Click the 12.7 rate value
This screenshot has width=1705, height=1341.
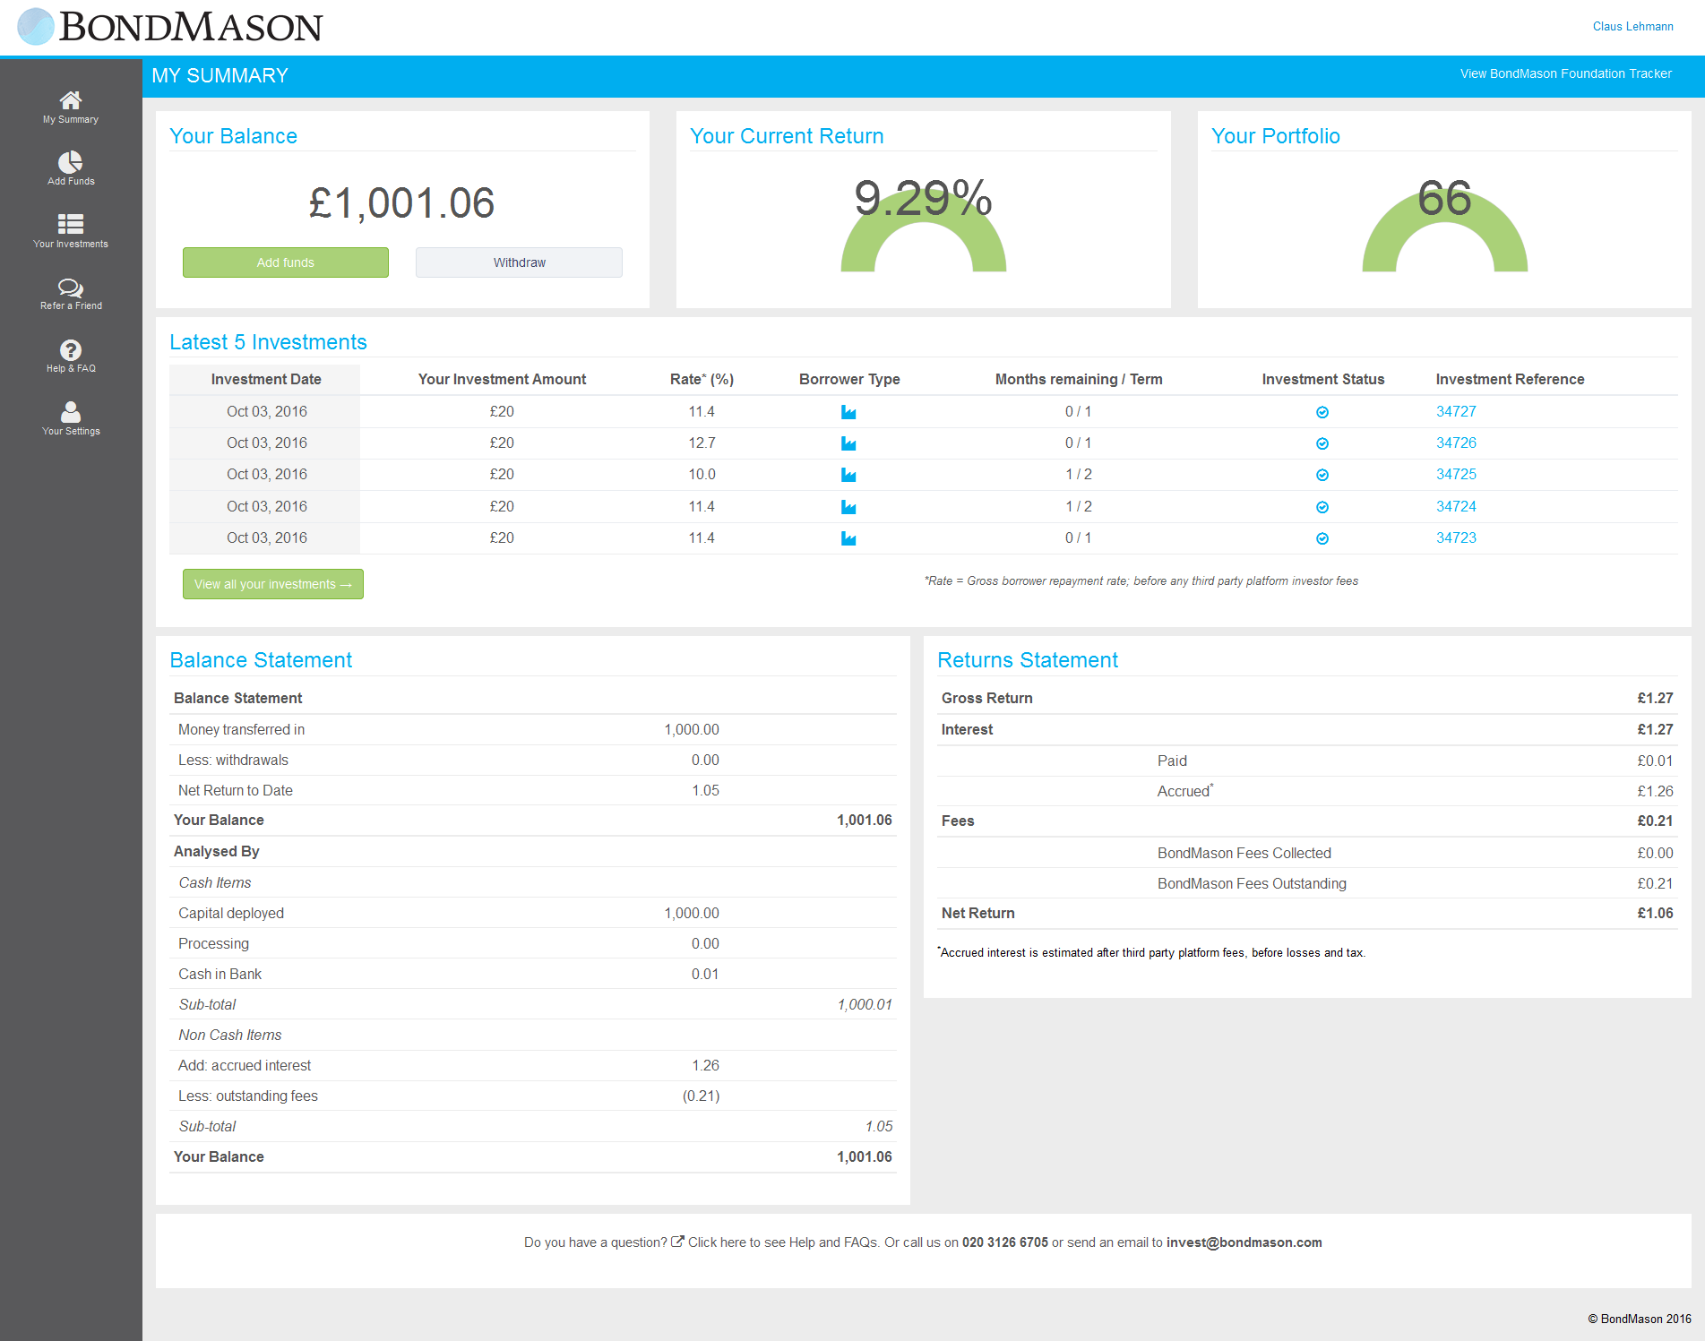pos(702,443)
